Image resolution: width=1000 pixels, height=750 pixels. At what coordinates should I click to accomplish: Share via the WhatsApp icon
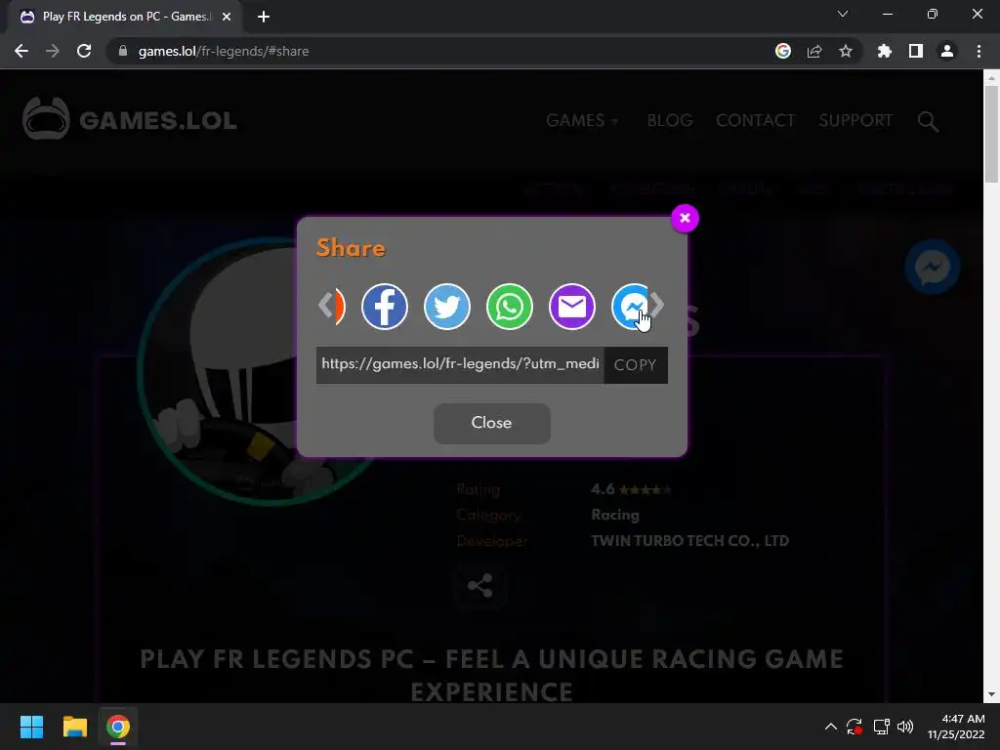click(509, 307)
